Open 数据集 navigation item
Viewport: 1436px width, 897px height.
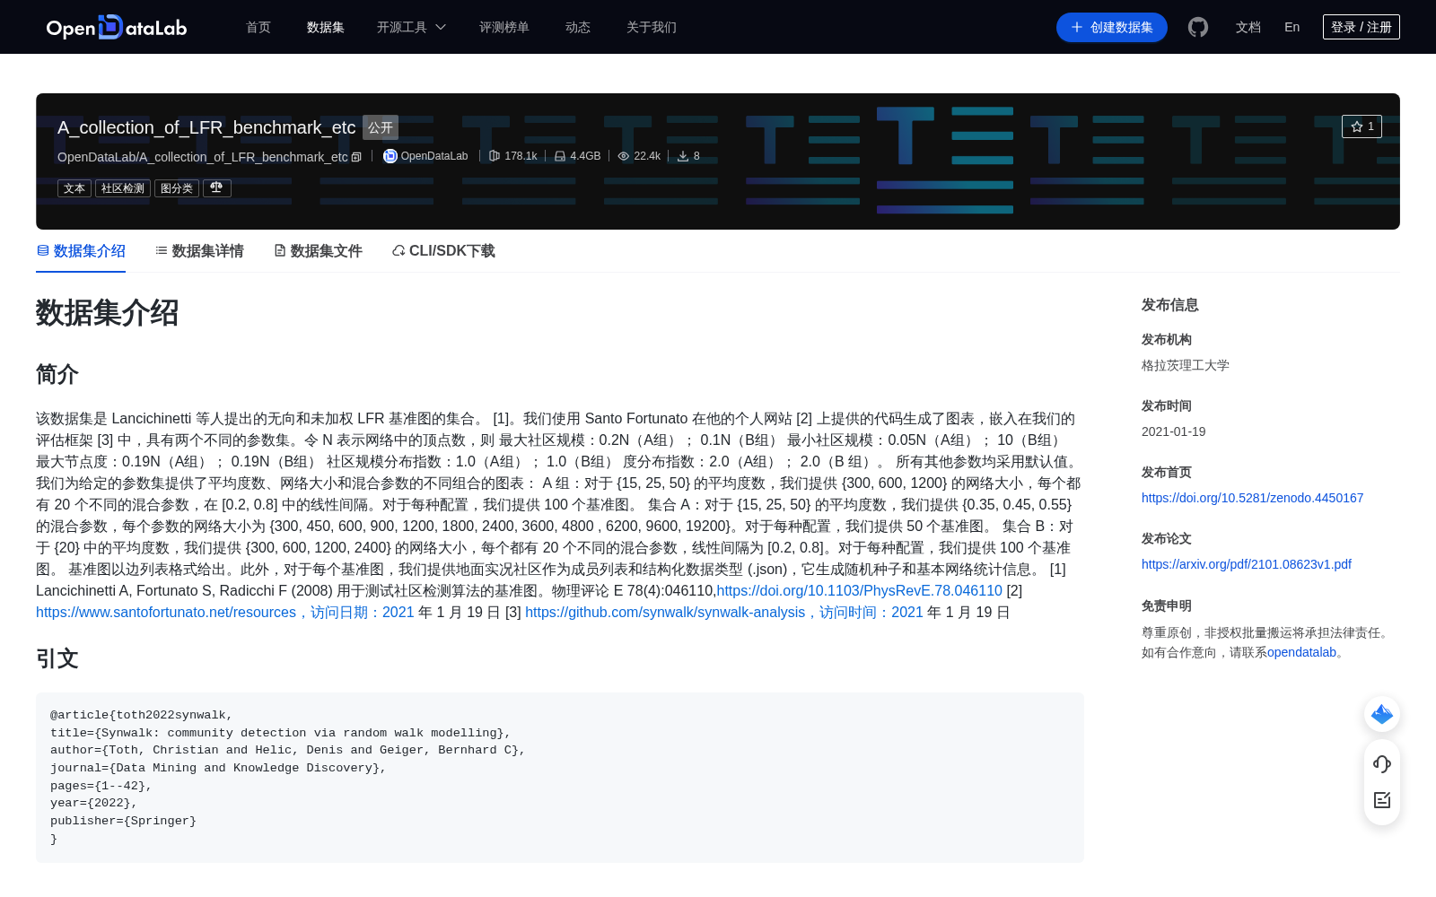[326, 27]
